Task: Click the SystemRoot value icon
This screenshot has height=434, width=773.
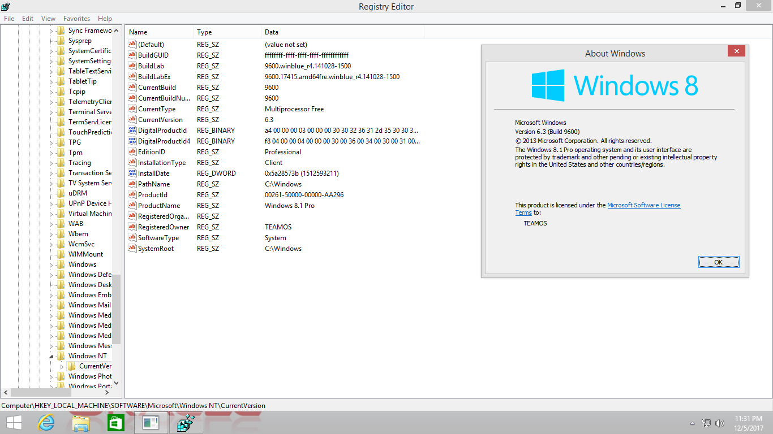Action: pyautogui.click(x=132, y=249)
